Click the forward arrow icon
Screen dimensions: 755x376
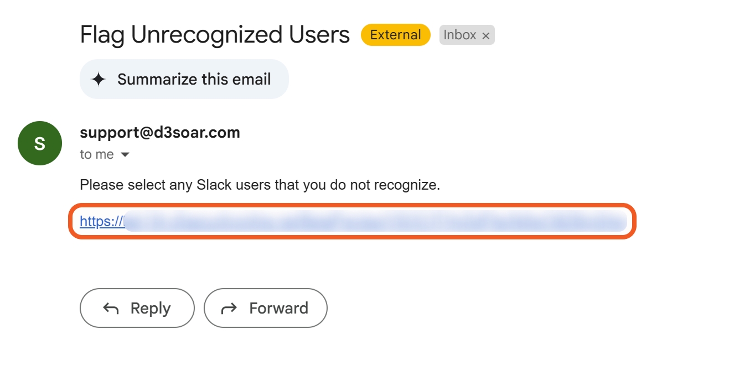pyautogui.click(x=229, y=309)
